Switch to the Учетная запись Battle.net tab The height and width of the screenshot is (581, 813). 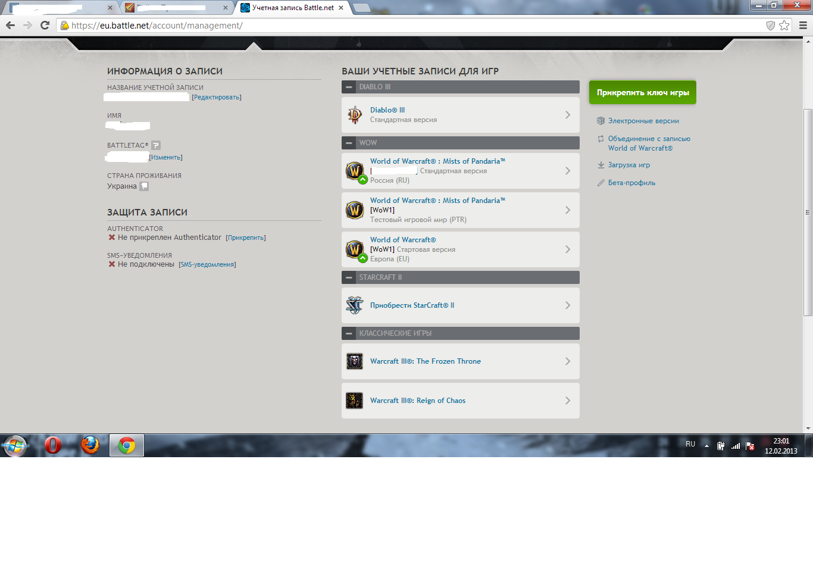coord(292,8)
